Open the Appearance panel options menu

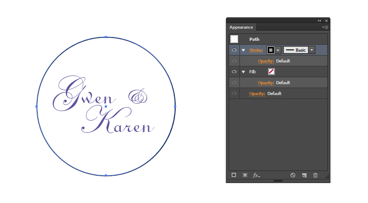pos(325,27)
